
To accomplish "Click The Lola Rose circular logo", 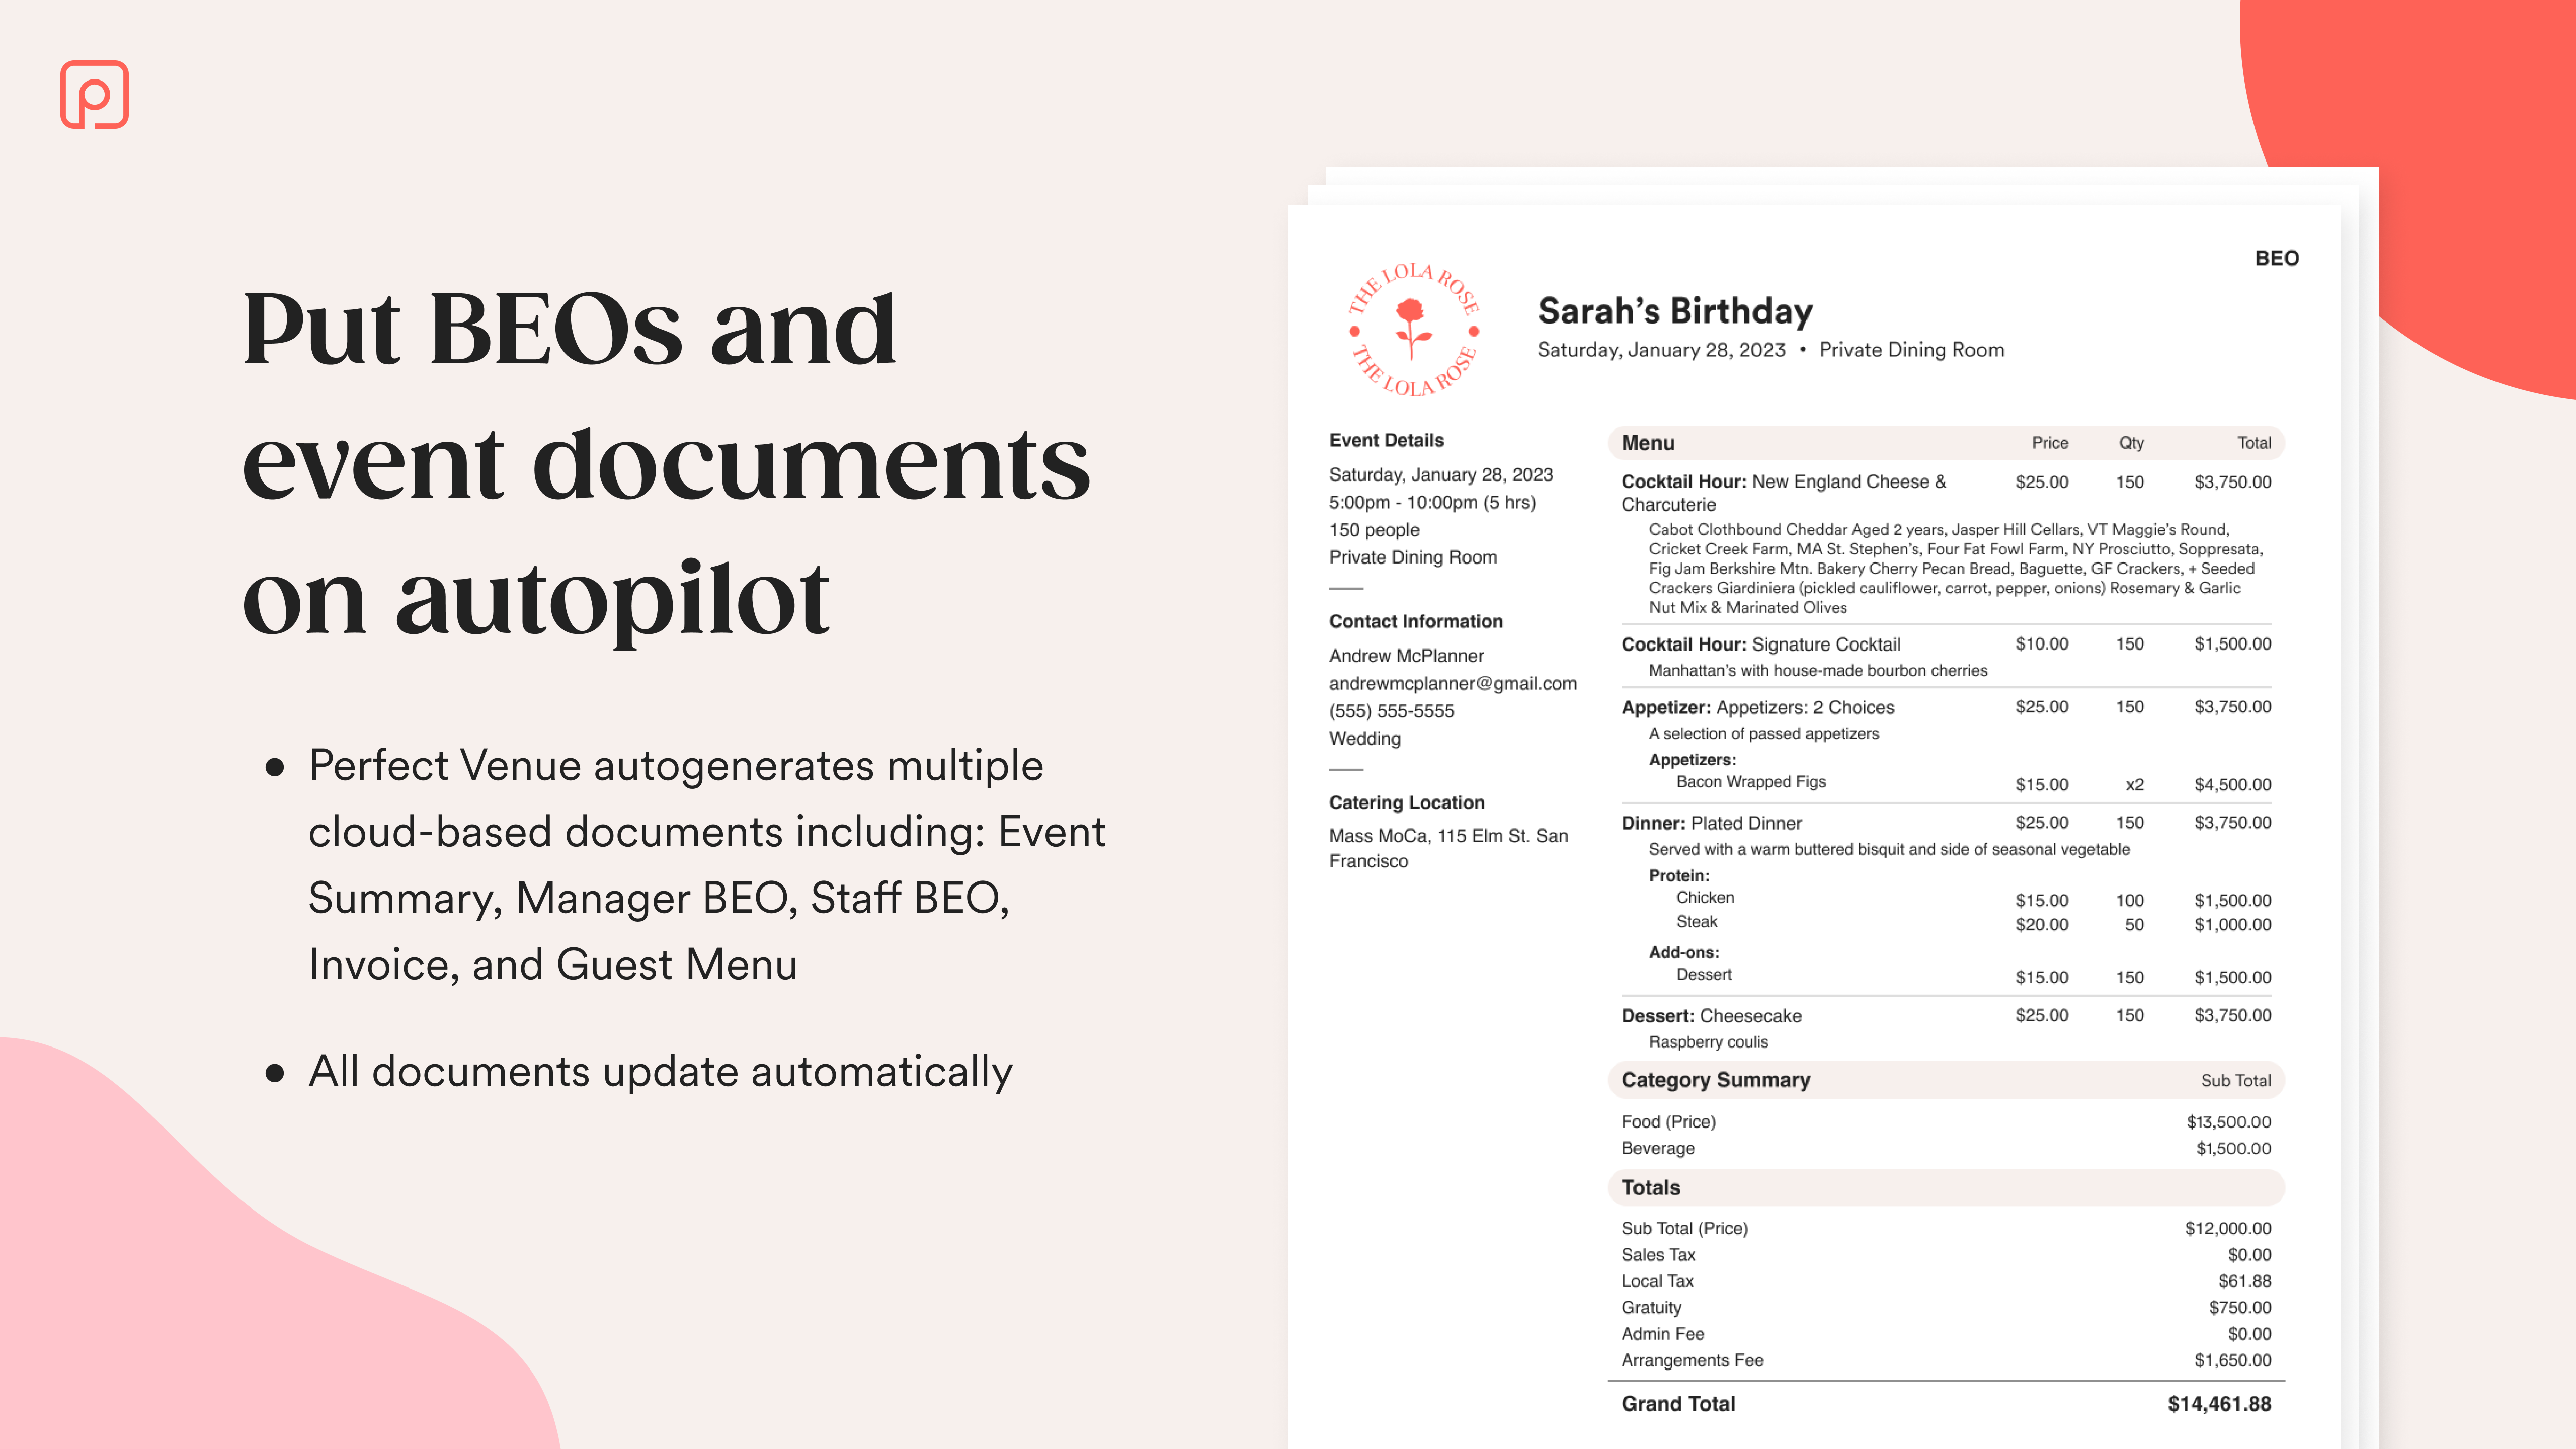I will [x=1412, y=330].
